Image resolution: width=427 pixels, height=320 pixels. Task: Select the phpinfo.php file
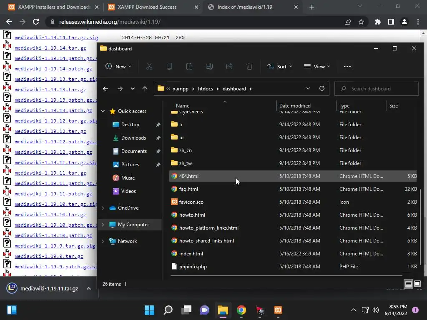pos(293,266)
